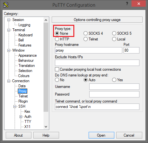Click the category list scroll down arrow
This screenshot has width=148, height=143.
[x=46, y=126]
